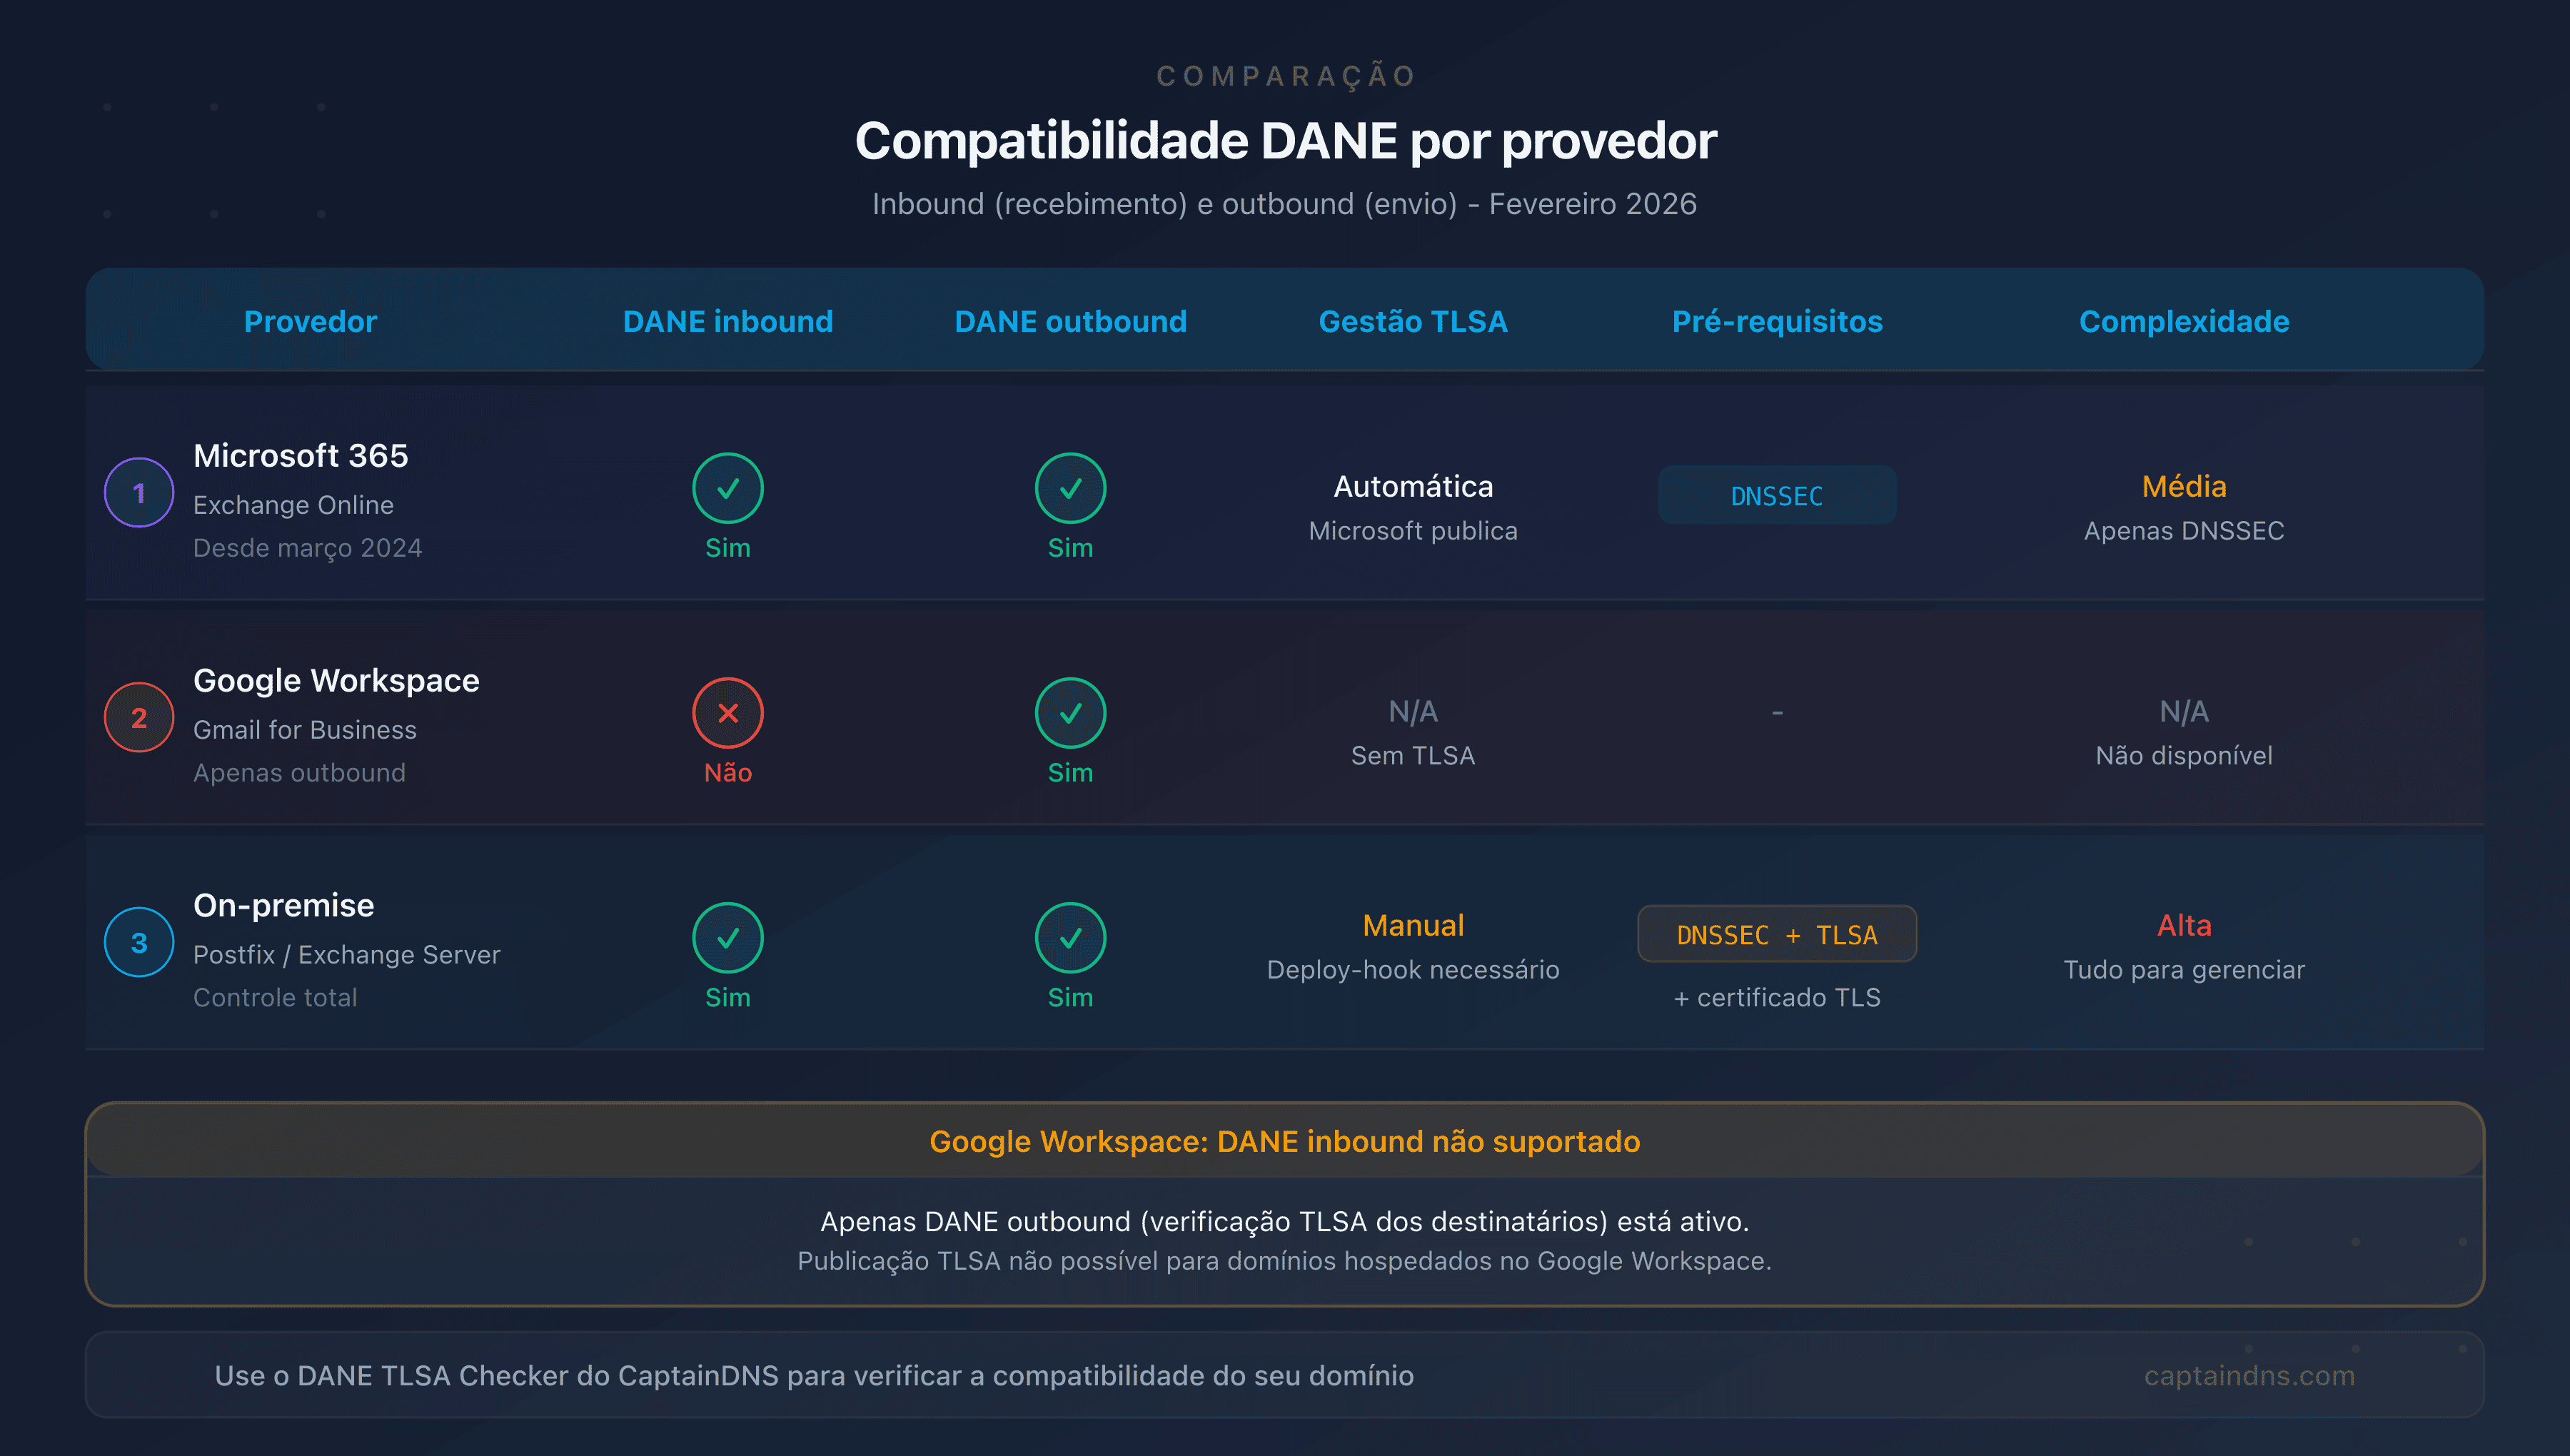Click the red 'Alta' complexity value
The image size is (2570, 1456).
point(2184,926)
